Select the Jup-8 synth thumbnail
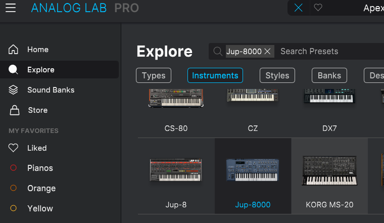384x223 pixels. click(x=176, y=170)
